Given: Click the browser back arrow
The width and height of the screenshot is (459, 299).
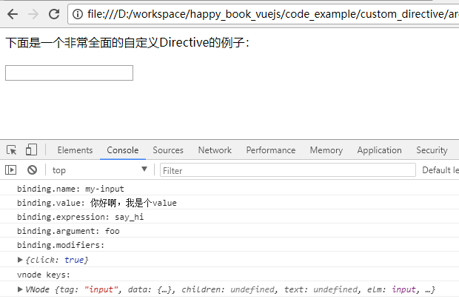Looking at the screenshot, I should point(12,14).
